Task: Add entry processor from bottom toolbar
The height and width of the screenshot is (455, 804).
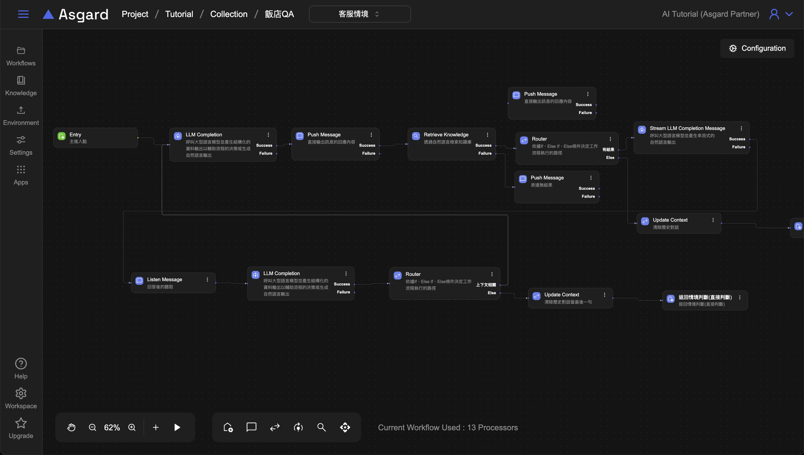Action: (x=228, y=427)
